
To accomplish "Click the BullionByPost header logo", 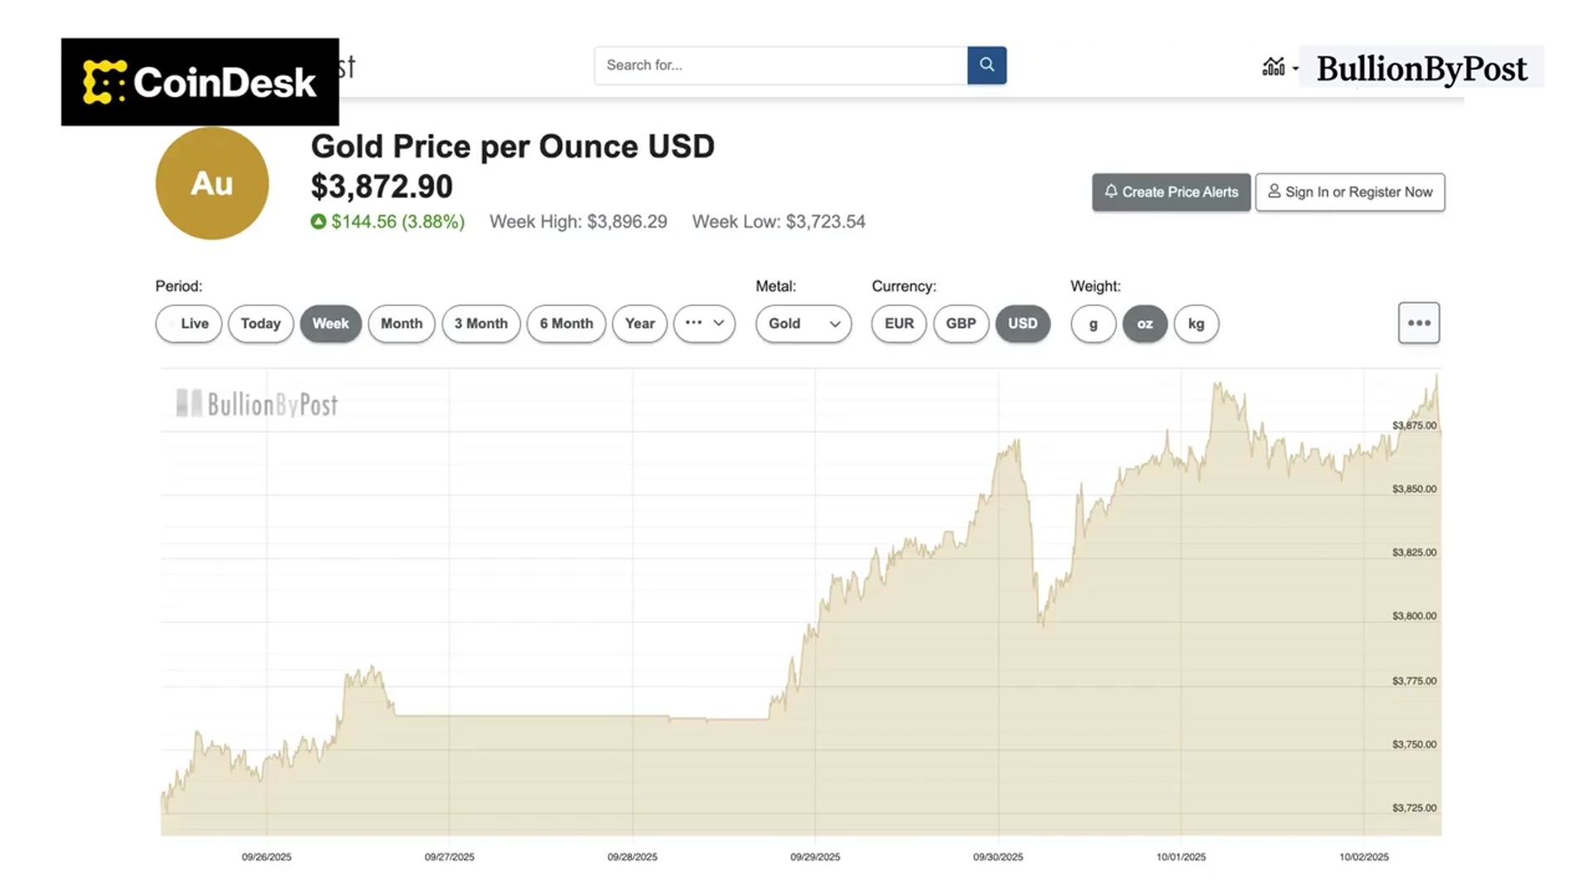I will pos(1421,68).
